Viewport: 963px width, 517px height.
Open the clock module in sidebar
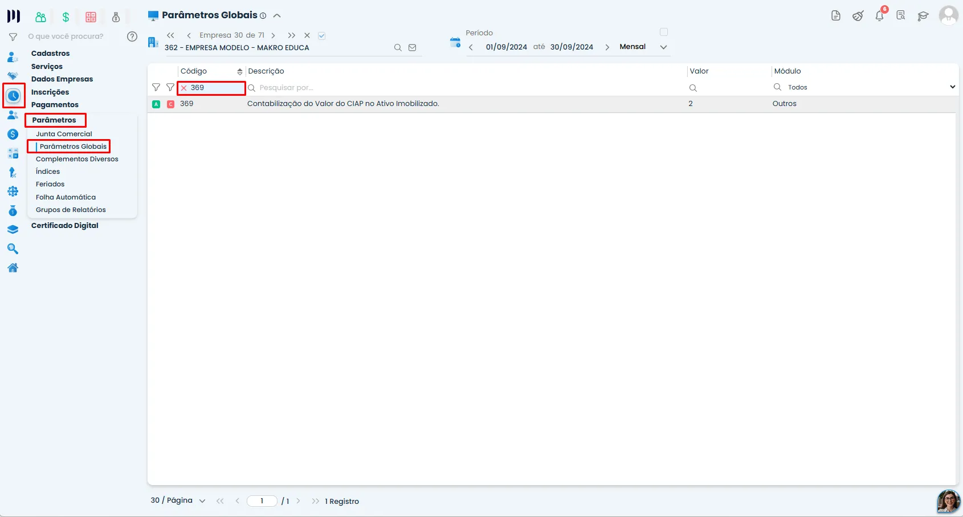pyautogui.click(x=14, y=96)
